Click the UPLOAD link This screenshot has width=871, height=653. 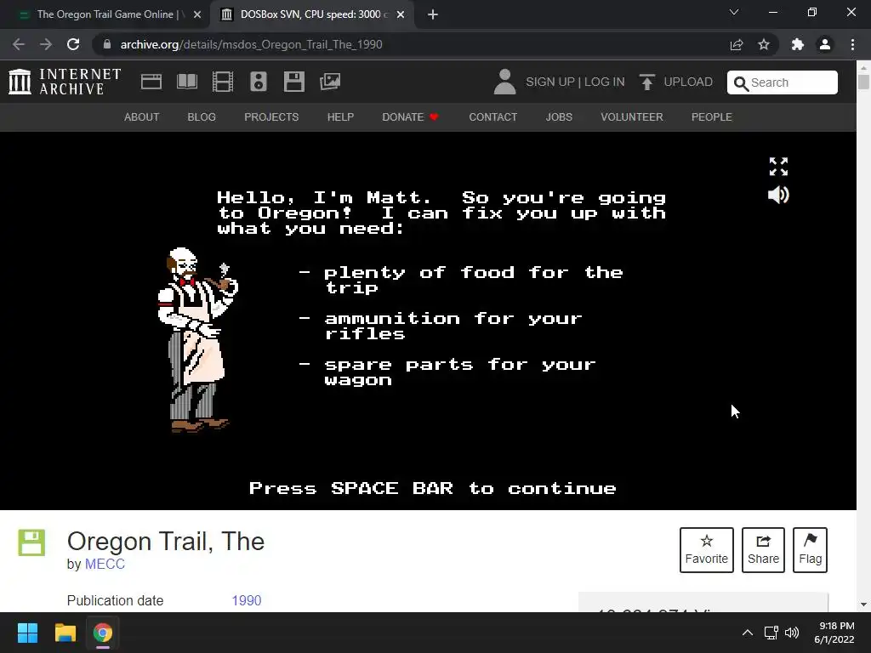687,82
